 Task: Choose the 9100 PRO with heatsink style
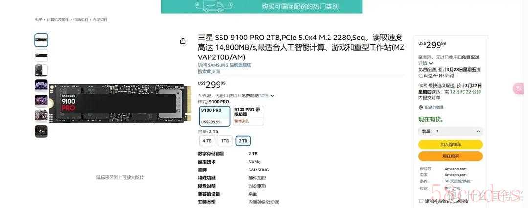pyautogui.click(x=248, y=116)
